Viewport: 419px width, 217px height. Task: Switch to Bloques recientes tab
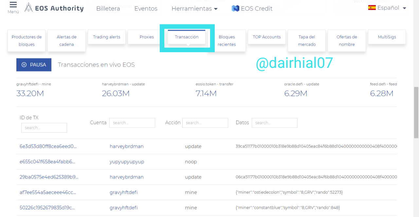pos(227,40)
